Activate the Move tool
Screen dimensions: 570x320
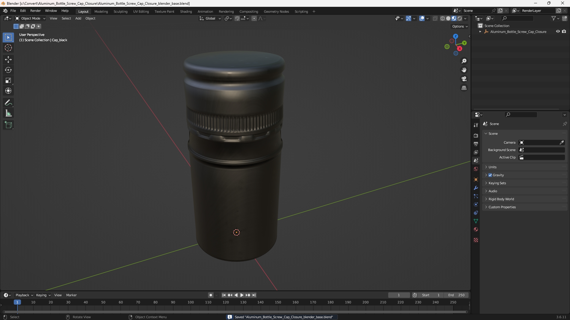coord(8,60)
